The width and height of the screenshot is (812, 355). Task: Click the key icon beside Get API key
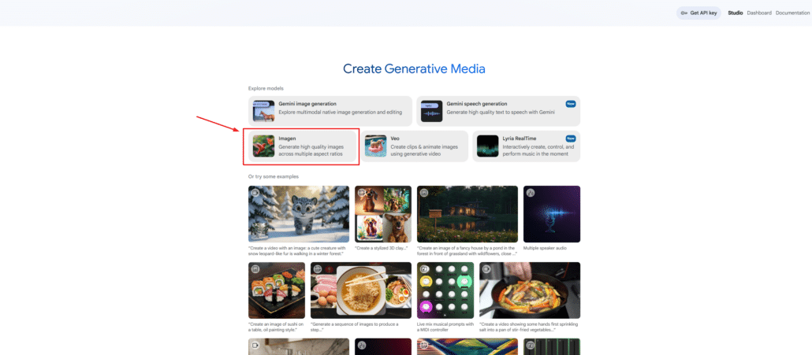tap(683, 13)
